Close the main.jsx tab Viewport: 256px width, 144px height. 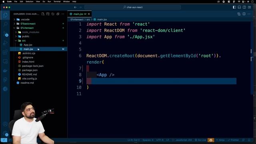point(89,14)
